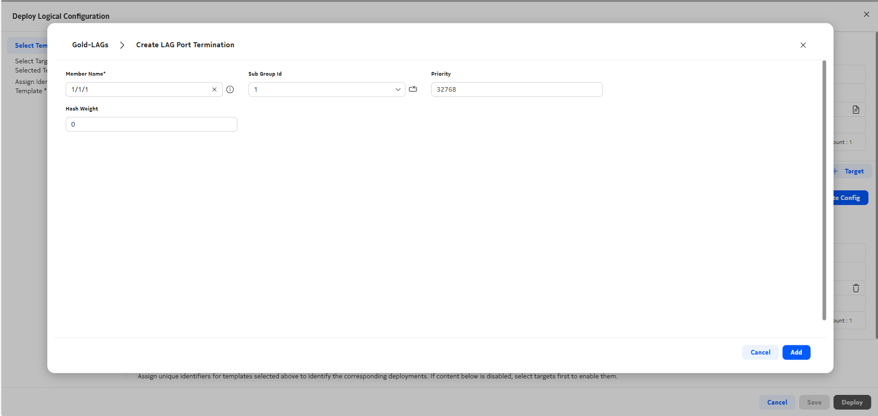Image resolution: width=878 pixels, height=416 pixels.
Task: Click the Priority input field
Action: point(516,89)
